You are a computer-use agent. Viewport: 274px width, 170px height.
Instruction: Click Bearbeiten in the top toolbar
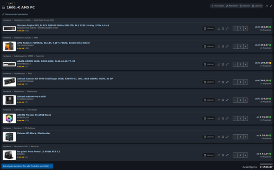[232, 6]
